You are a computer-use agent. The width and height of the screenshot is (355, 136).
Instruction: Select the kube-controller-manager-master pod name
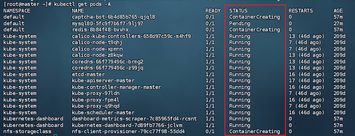pyautogui.click(x=116, y=87)
